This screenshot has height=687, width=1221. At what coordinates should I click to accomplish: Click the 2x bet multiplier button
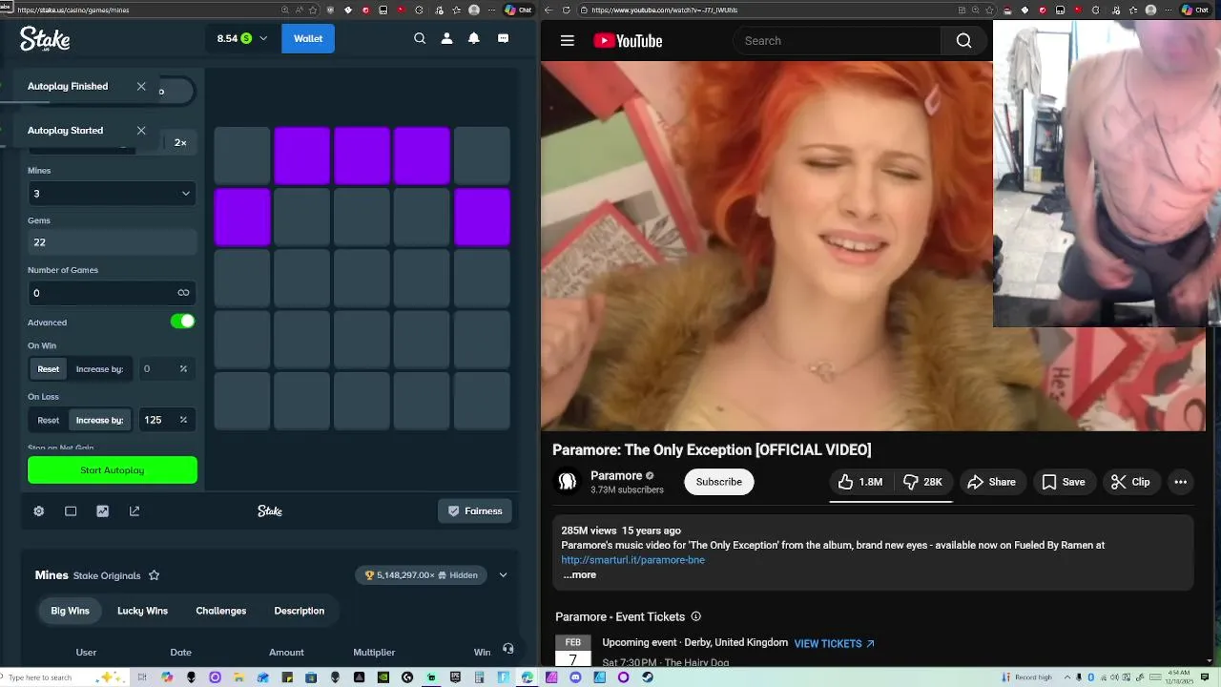pos(179,142)
